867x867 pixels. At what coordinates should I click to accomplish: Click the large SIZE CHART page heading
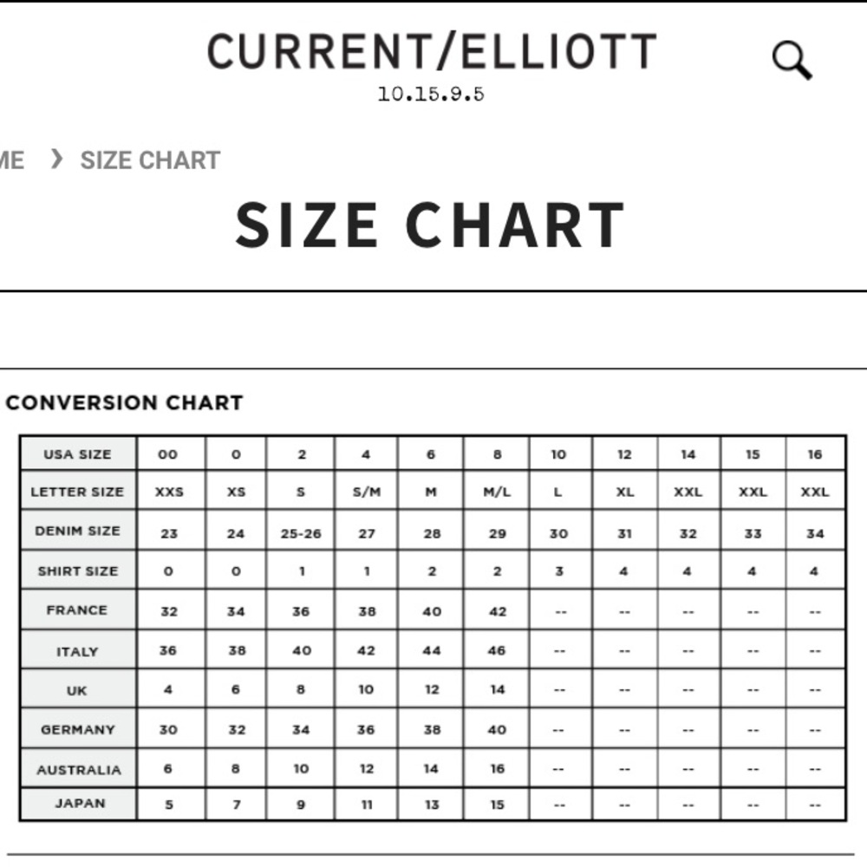430,225
